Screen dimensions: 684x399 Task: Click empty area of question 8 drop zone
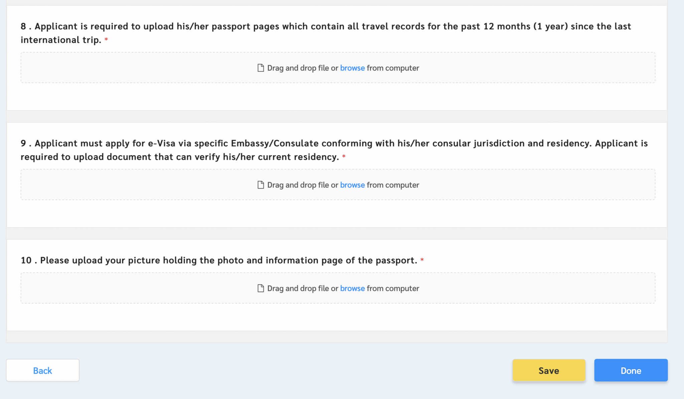(x=134, y=68)
